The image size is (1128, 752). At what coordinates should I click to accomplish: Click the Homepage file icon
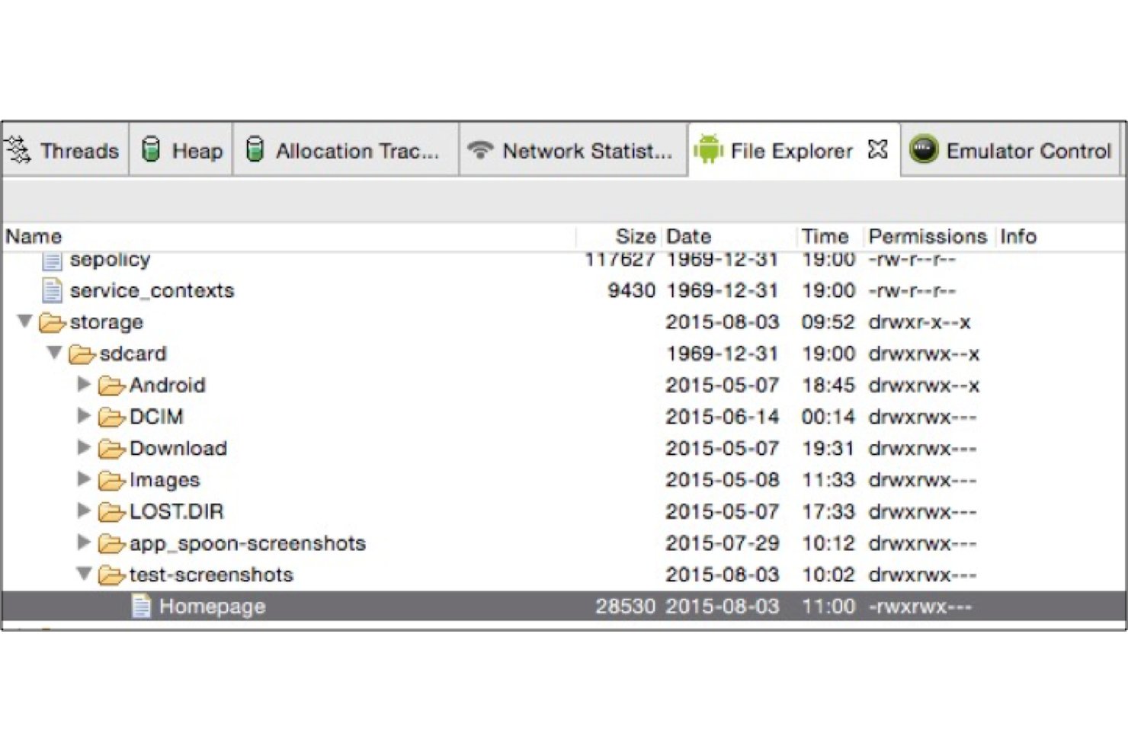(x=141, y=606)
